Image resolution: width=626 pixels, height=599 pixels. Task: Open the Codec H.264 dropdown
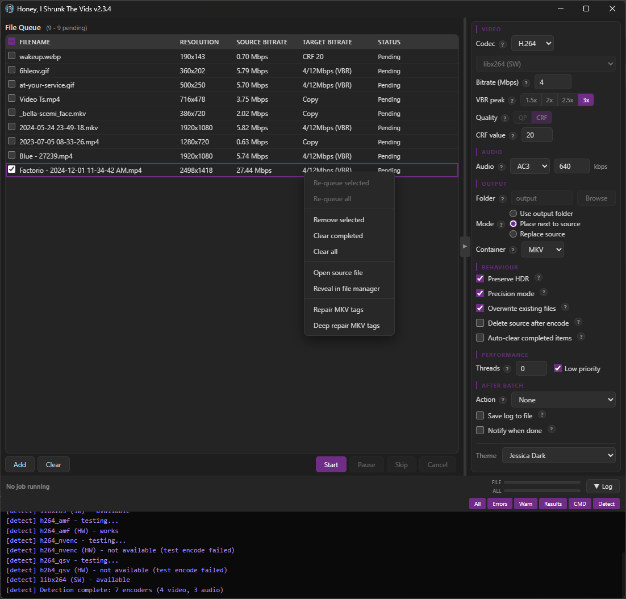(x=532, y=43)
